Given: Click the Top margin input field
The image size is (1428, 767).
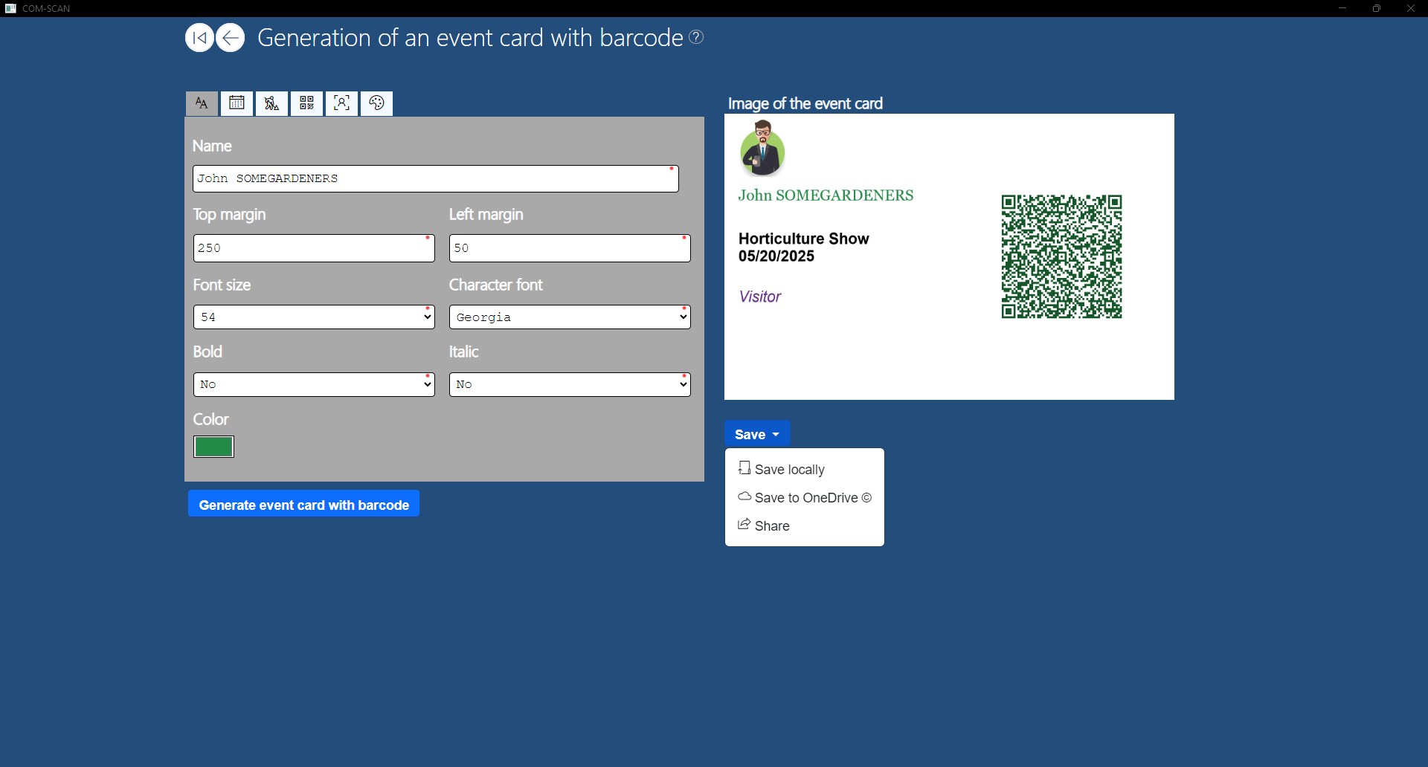Looking at the screenshot, I should [x=314, y=248].
